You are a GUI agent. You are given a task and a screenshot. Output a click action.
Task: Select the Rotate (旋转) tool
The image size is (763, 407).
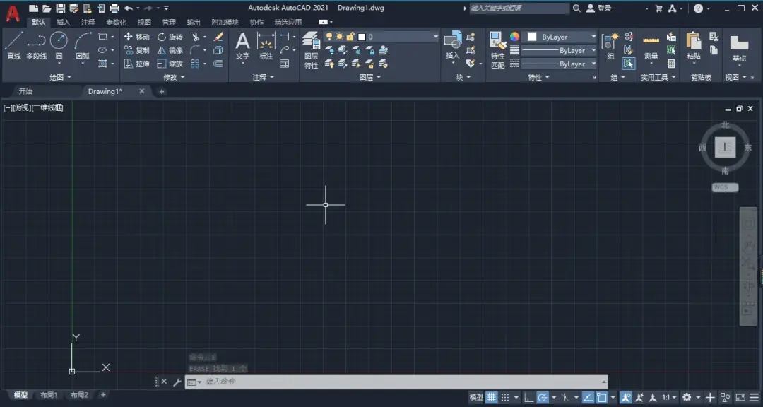(170, 37)
